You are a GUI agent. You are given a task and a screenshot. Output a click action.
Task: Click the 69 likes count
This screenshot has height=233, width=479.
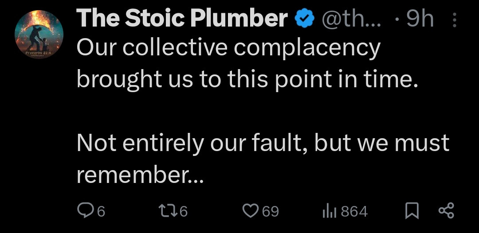point(271,212)
